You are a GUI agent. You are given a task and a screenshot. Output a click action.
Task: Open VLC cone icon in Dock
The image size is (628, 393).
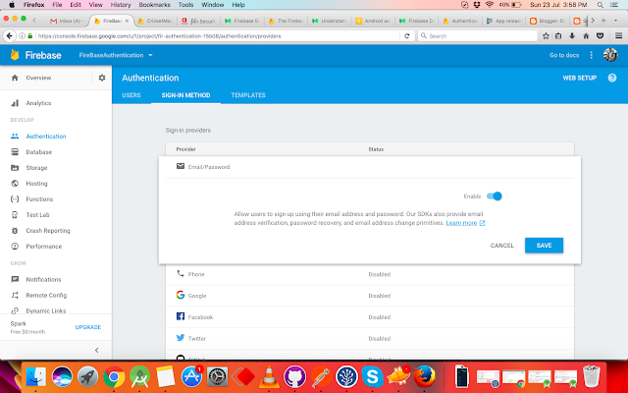tap(269, 377)
